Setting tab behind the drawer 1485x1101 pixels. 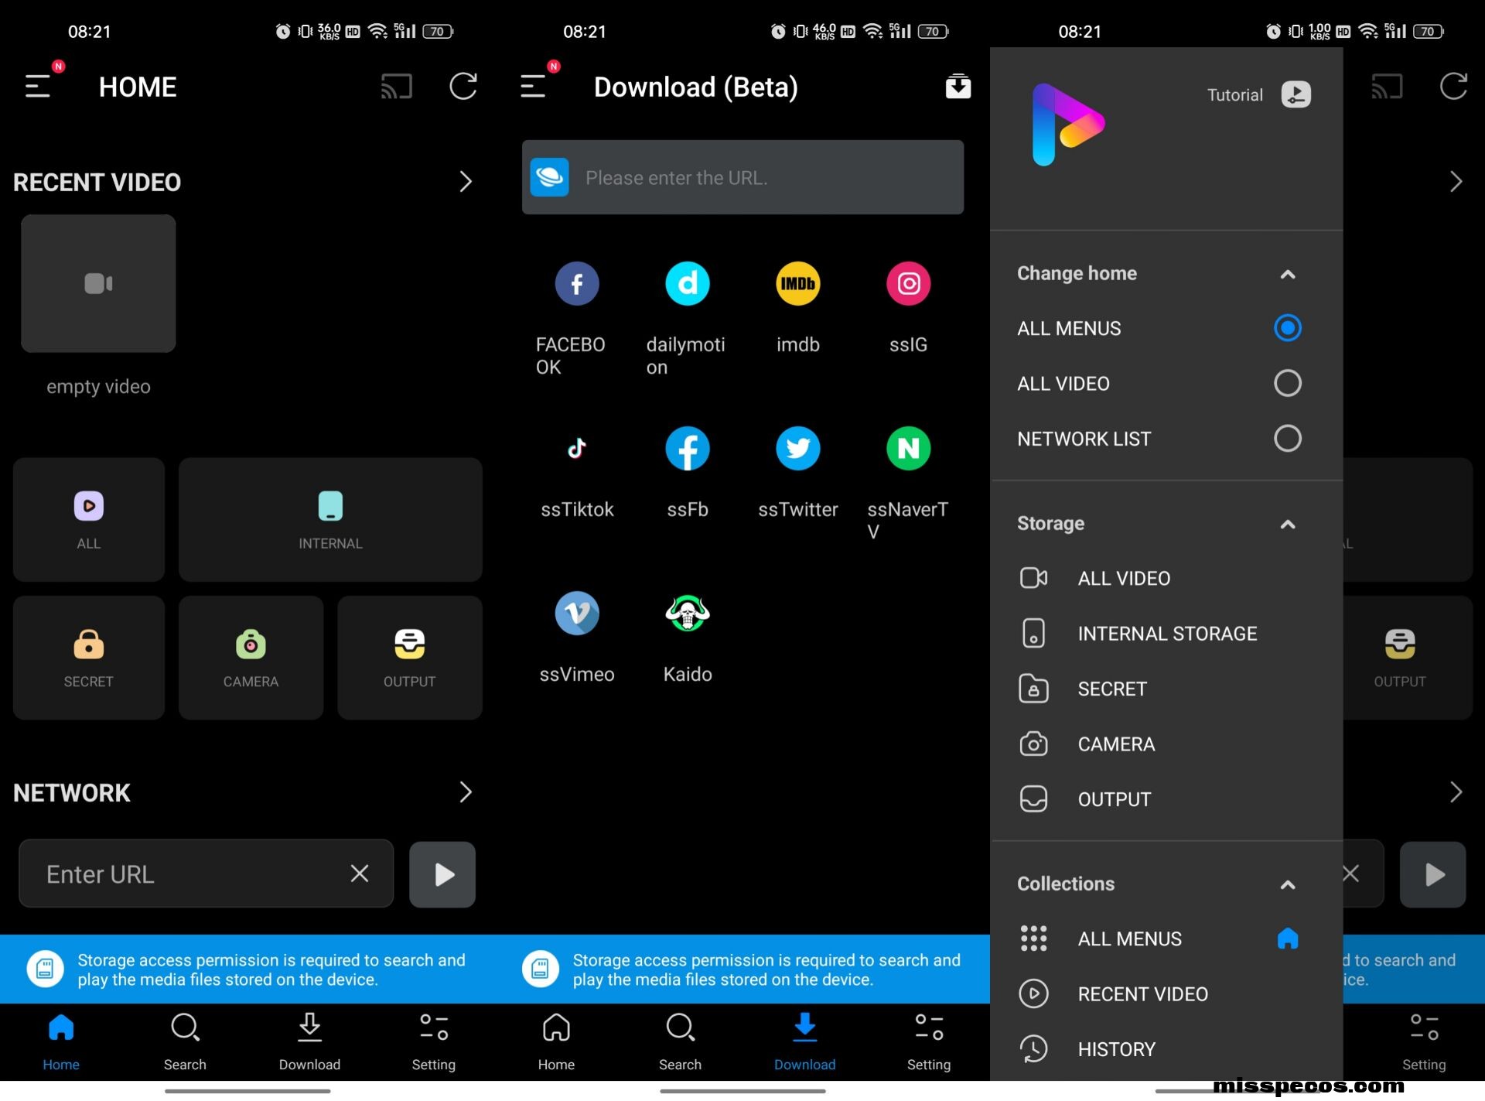point(1424,1041)
